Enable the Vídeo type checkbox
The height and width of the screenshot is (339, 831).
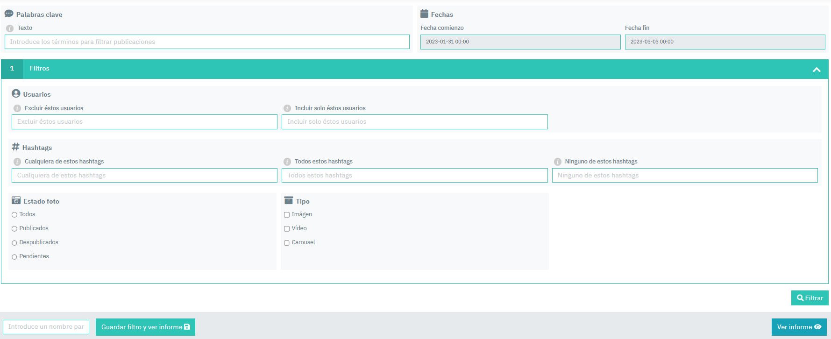[x=287, y=229]
